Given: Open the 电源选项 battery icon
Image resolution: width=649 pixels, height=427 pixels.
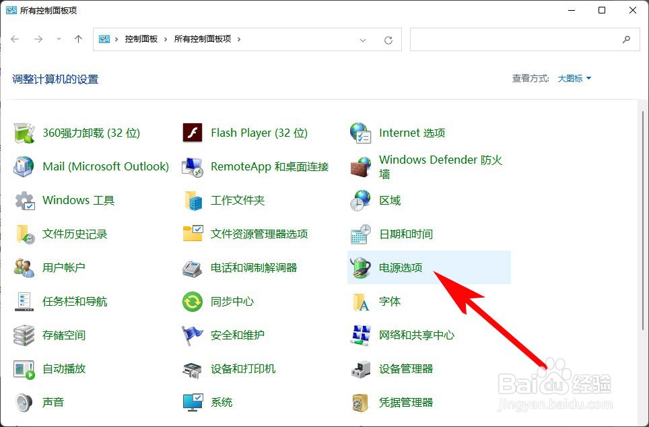Looking at the screenshot, I should (x=360, y=267).
